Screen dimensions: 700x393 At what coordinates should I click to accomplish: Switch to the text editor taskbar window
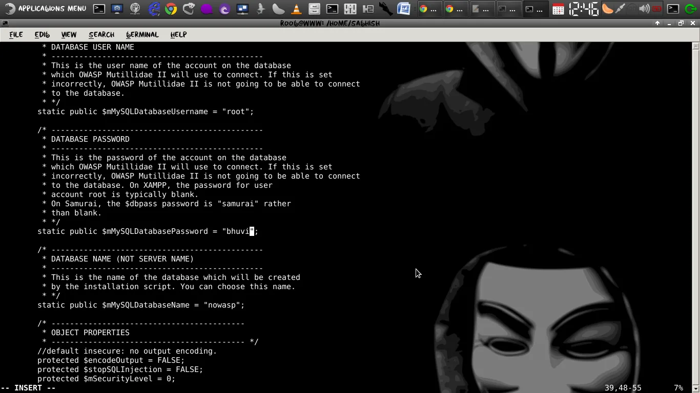click(482, 9)
